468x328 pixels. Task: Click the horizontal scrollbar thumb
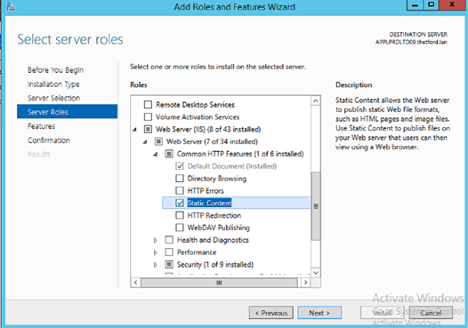(x=219, y=283)
